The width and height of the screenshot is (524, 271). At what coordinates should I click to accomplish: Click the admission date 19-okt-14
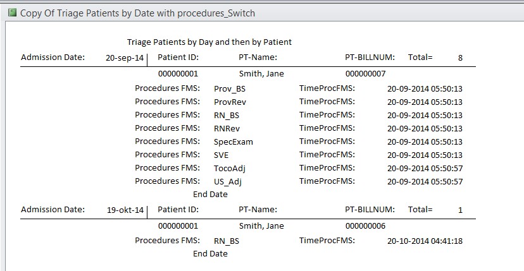tap(125, 210)
